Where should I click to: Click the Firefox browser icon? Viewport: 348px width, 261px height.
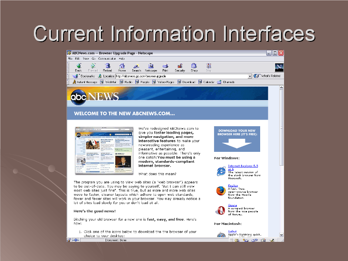click(221, 191)
